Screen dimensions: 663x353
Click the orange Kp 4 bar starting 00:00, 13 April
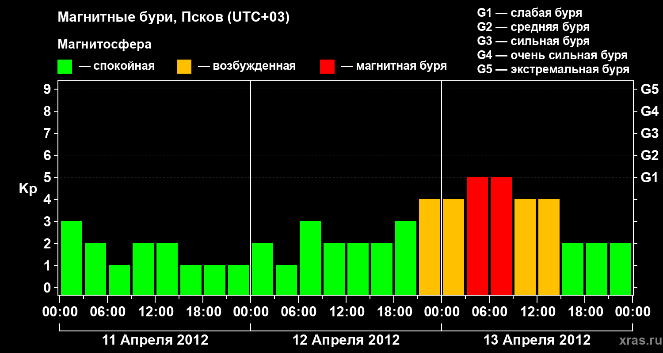[x=453, y=247]
